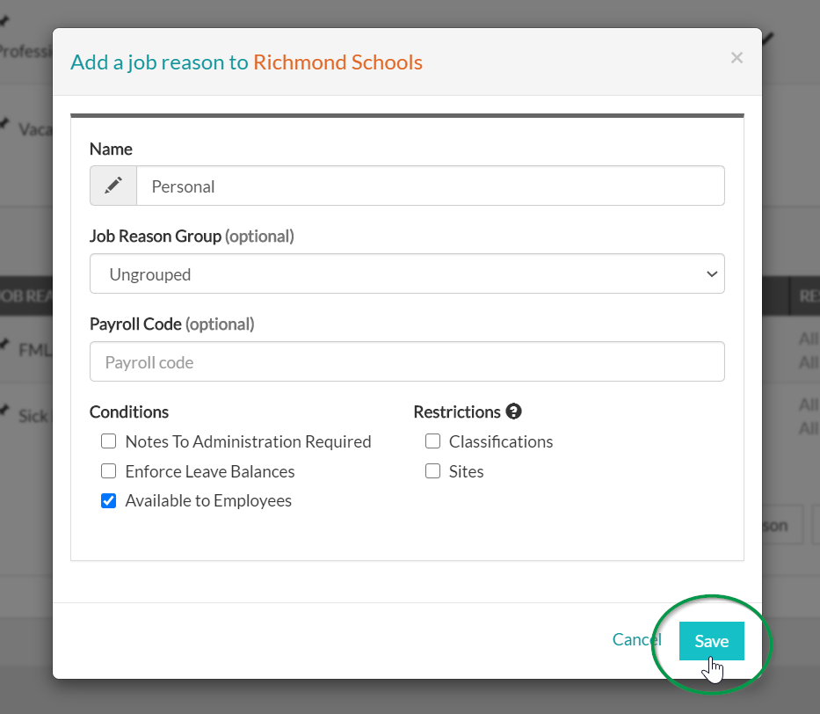Tick the Classifications restriction checkbox

[433, 441]
